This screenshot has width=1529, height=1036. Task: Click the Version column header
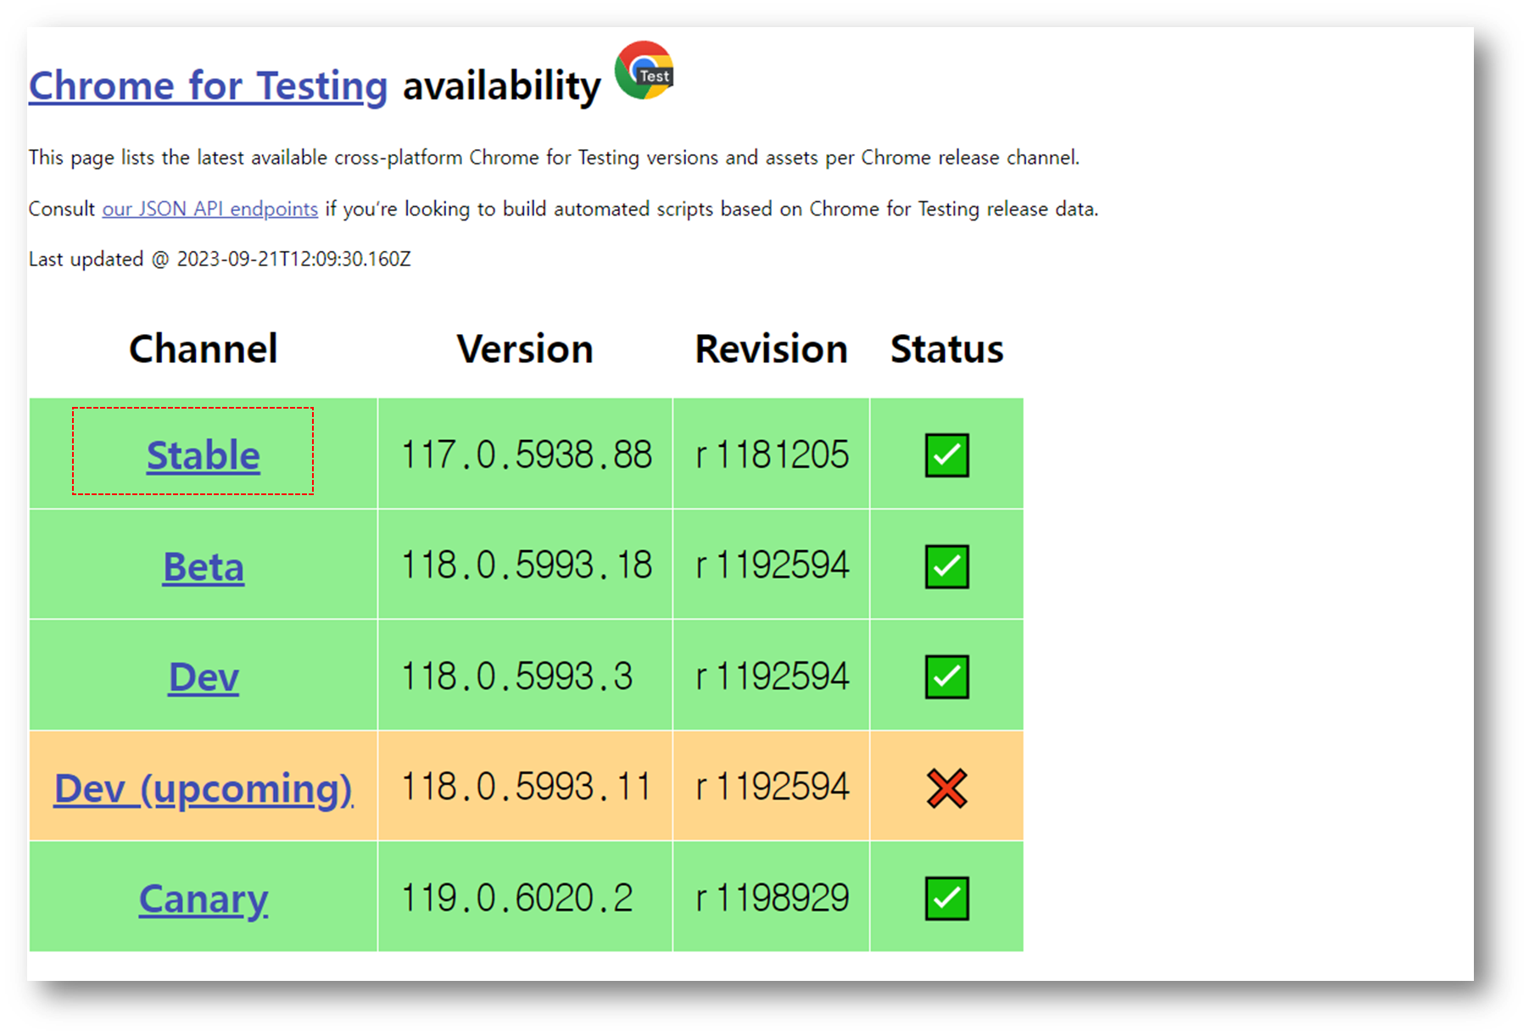click(525, 348)
